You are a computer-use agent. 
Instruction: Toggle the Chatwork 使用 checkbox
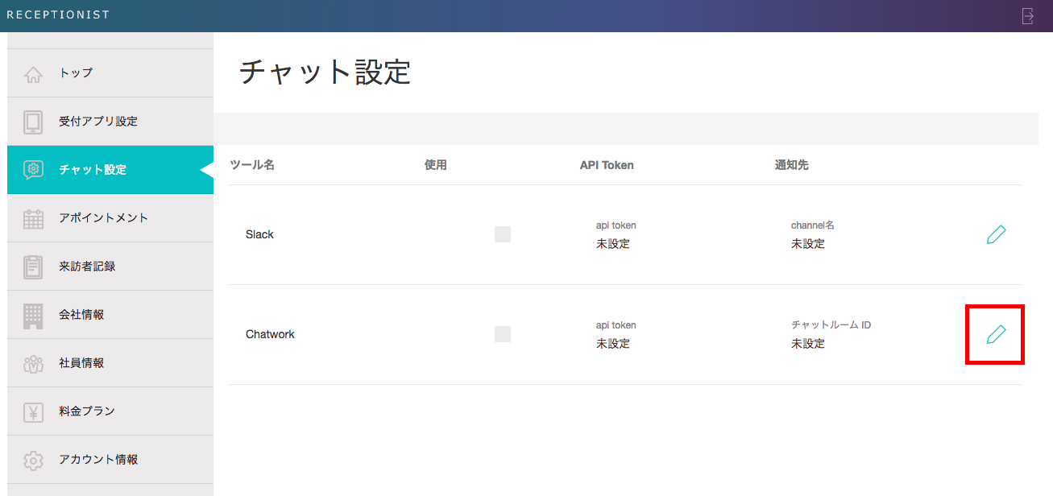[503, 334]
